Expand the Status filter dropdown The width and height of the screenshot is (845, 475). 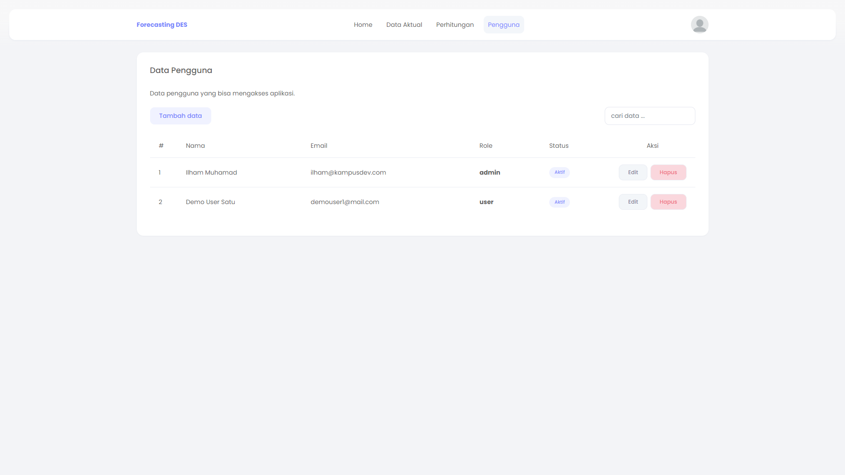click(x=559, y=146)
